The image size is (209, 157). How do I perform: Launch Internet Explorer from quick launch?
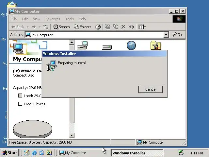point(34,153)
